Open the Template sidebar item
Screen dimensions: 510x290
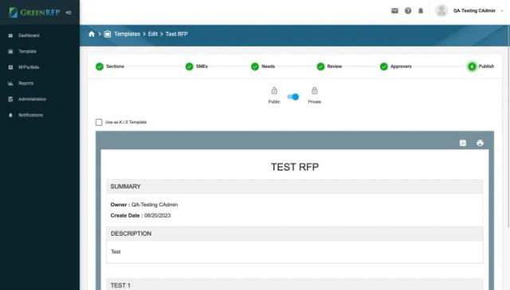[27, 51]
